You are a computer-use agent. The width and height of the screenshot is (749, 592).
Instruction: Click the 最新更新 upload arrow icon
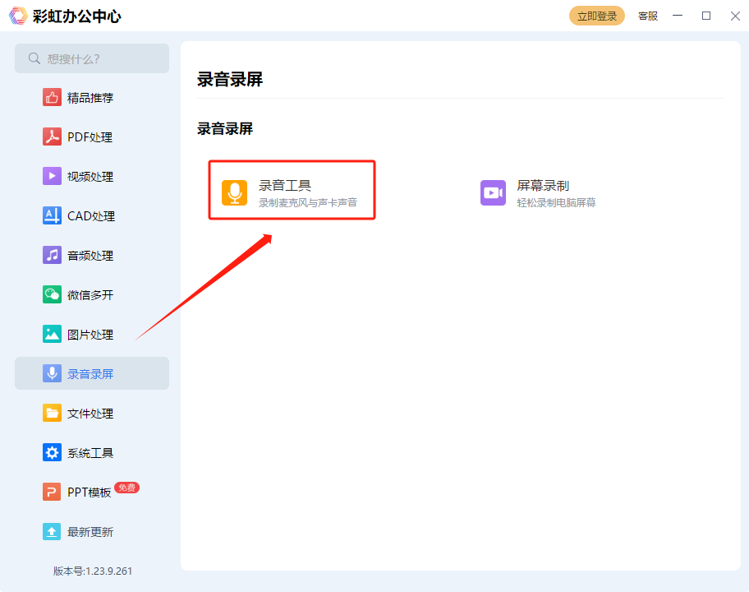[52, 531]
